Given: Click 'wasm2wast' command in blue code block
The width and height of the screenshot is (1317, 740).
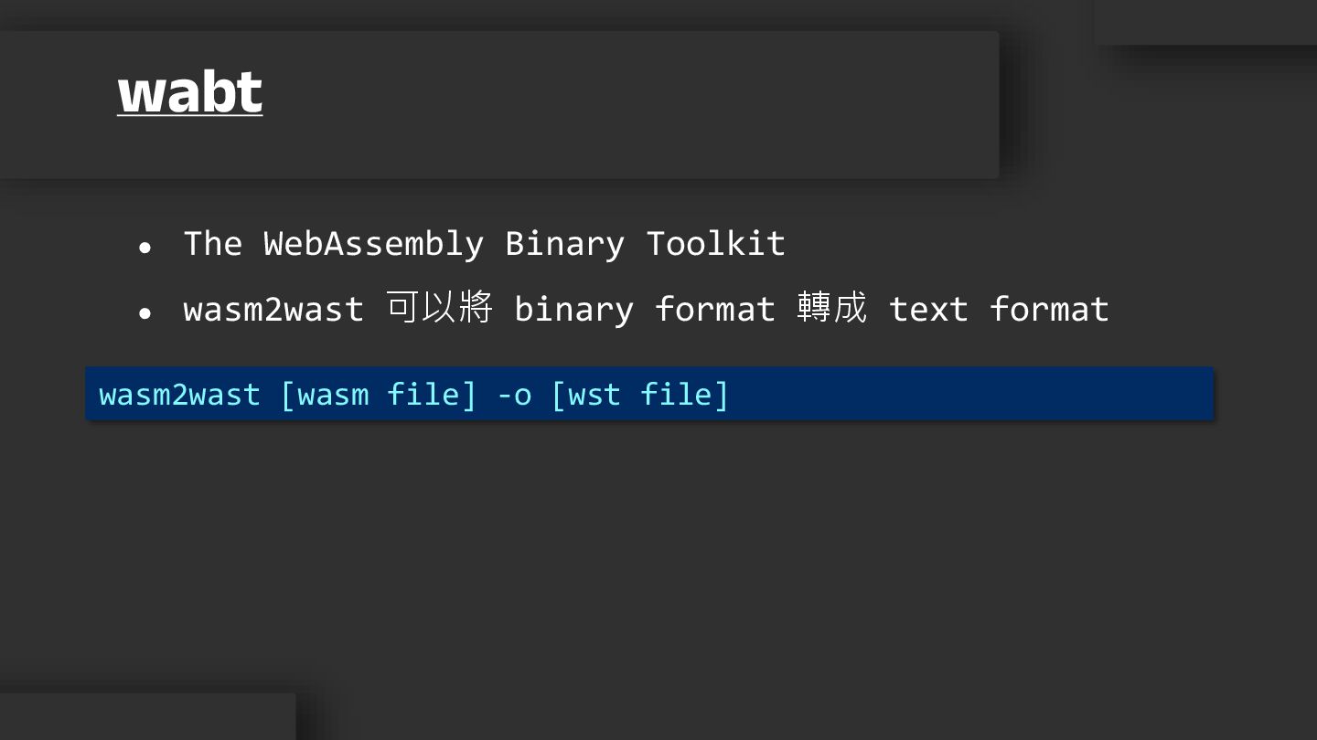Looking at the screenshot, I should click(x=179, y=395).
